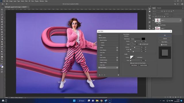The image size is (184, 103).
Task: Select the Clone Stamp tool
Action: (x=2, y=32)
